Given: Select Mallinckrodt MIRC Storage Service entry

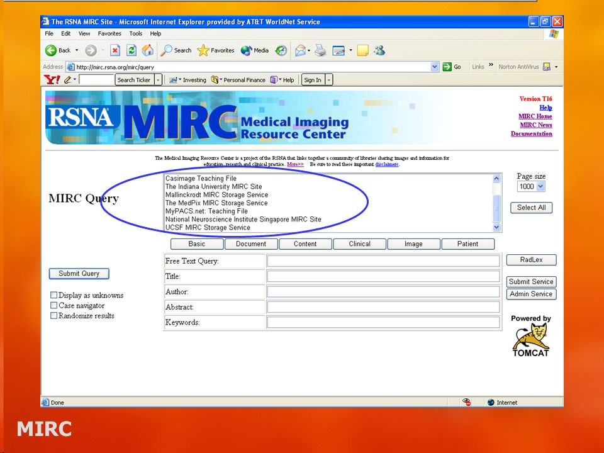Looking at the screenshot, I should 216,195.
